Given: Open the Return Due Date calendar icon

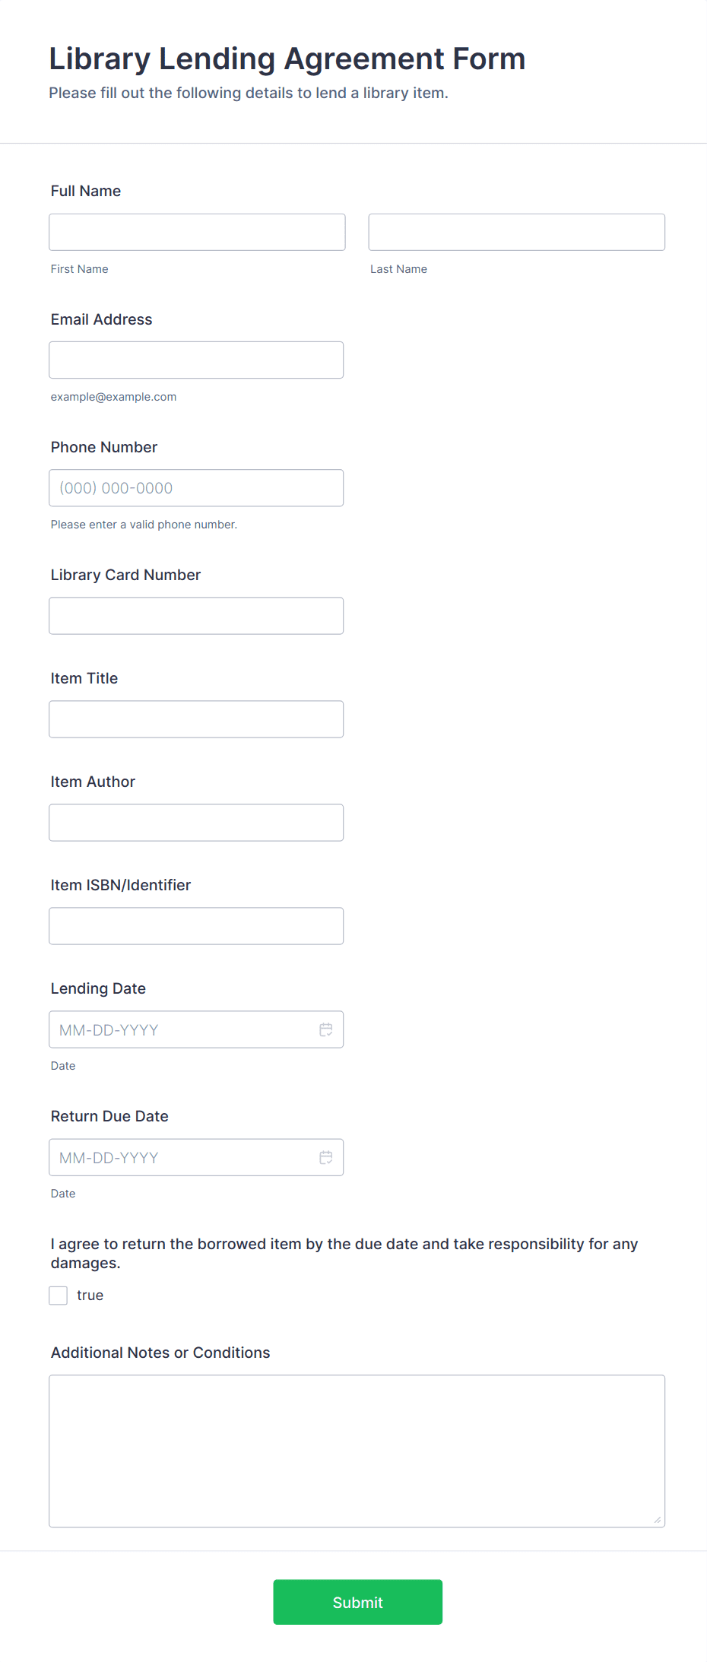Looking at the screenshot, I should 326,1157.
